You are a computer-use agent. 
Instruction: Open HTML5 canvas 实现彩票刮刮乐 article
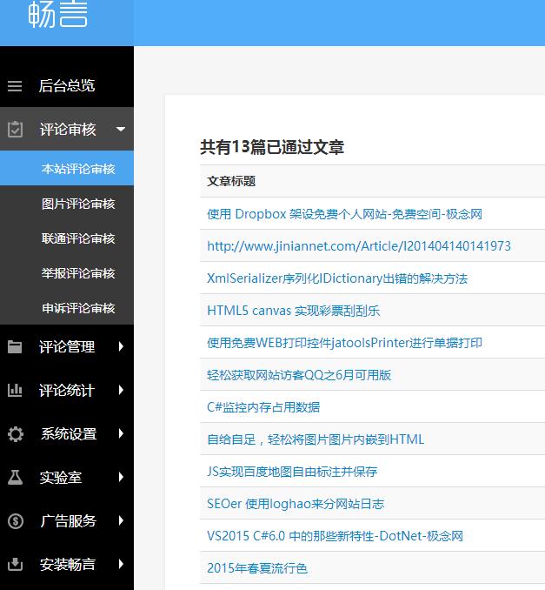pos(294,311)
